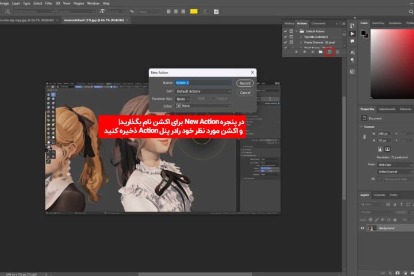Screen dimensions: 414x276
Task: Switch to the History tab
Action: click(289, 24)
